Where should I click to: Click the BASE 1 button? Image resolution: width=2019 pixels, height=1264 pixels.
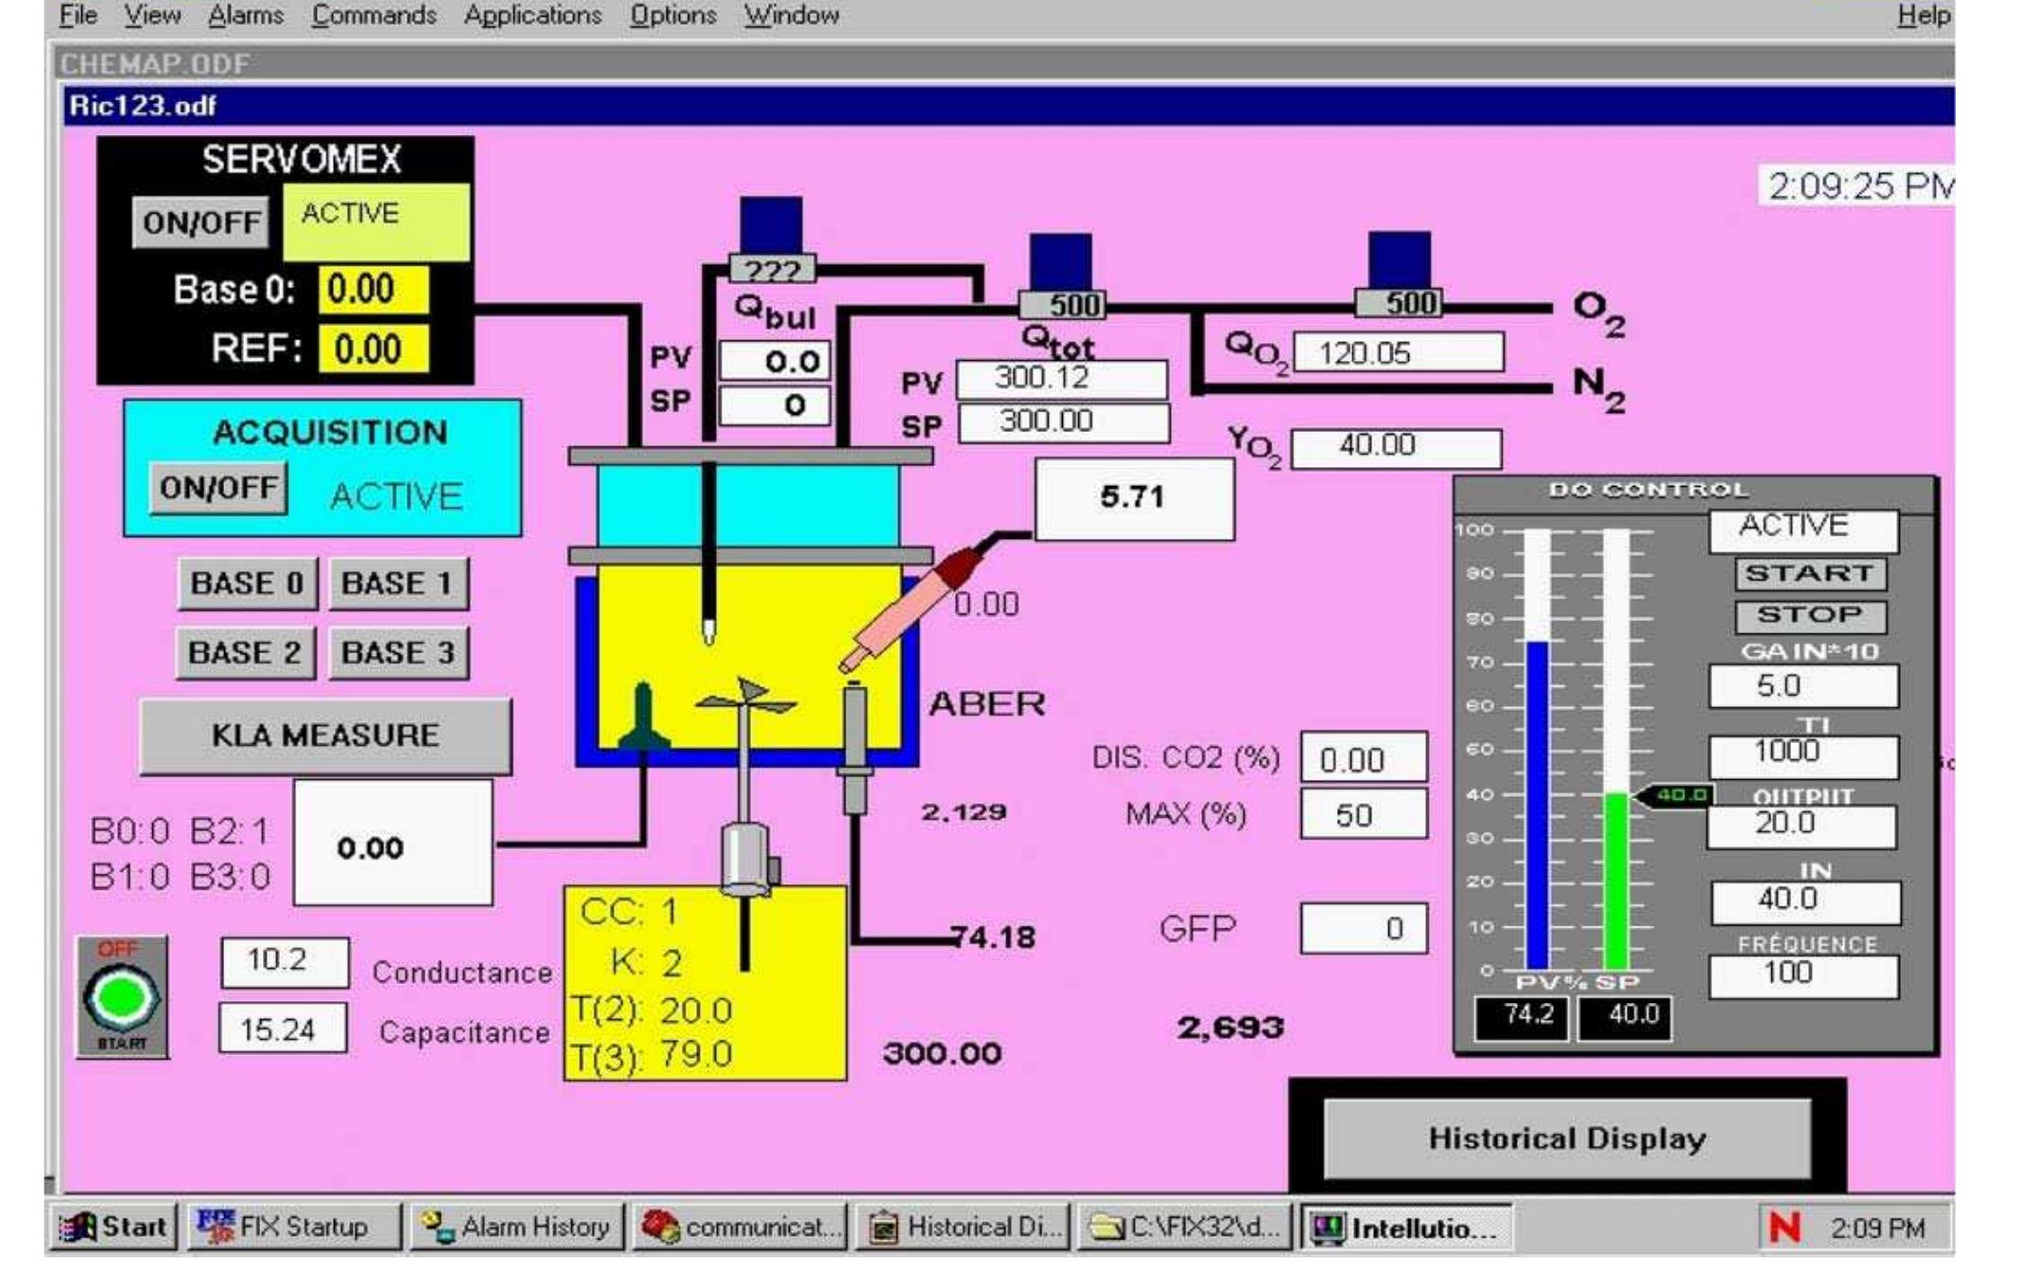point(397,583)
